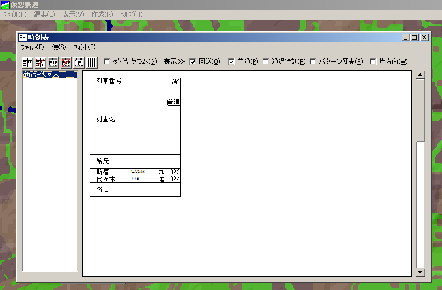Click the 924 arrival time cell
This screenshot has width=442, height=290.
175,179
